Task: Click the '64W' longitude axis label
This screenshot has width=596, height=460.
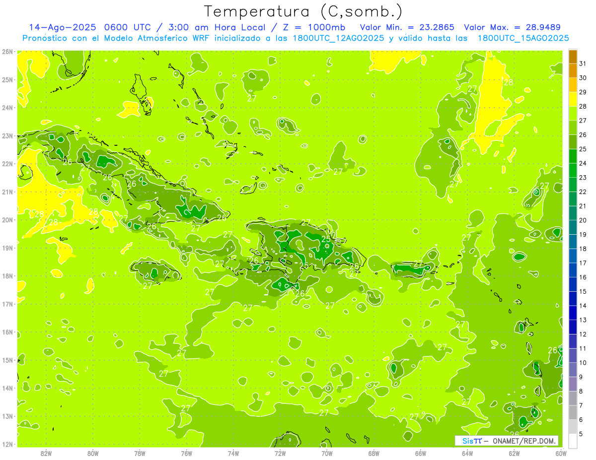Action: click(467, 453)
